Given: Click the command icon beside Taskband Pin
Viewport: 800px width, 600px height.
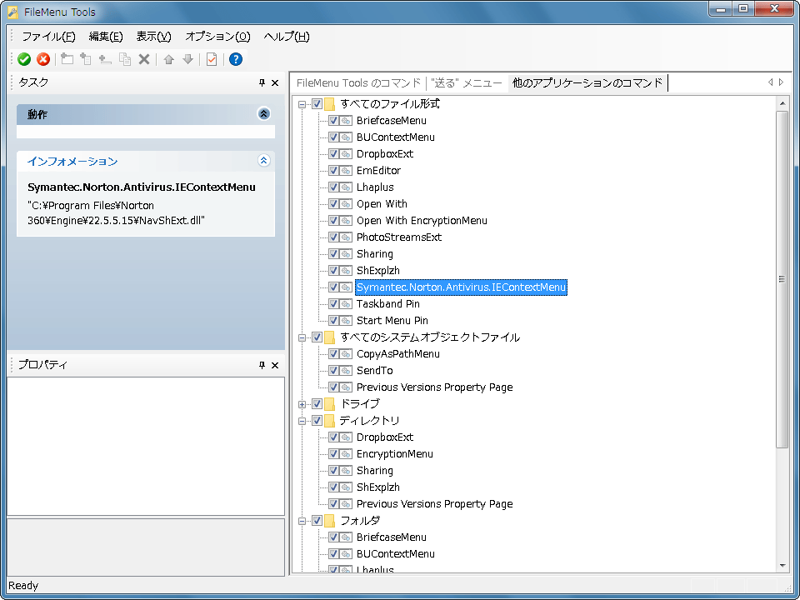Looking at the screenshot, I should [346, 304].
